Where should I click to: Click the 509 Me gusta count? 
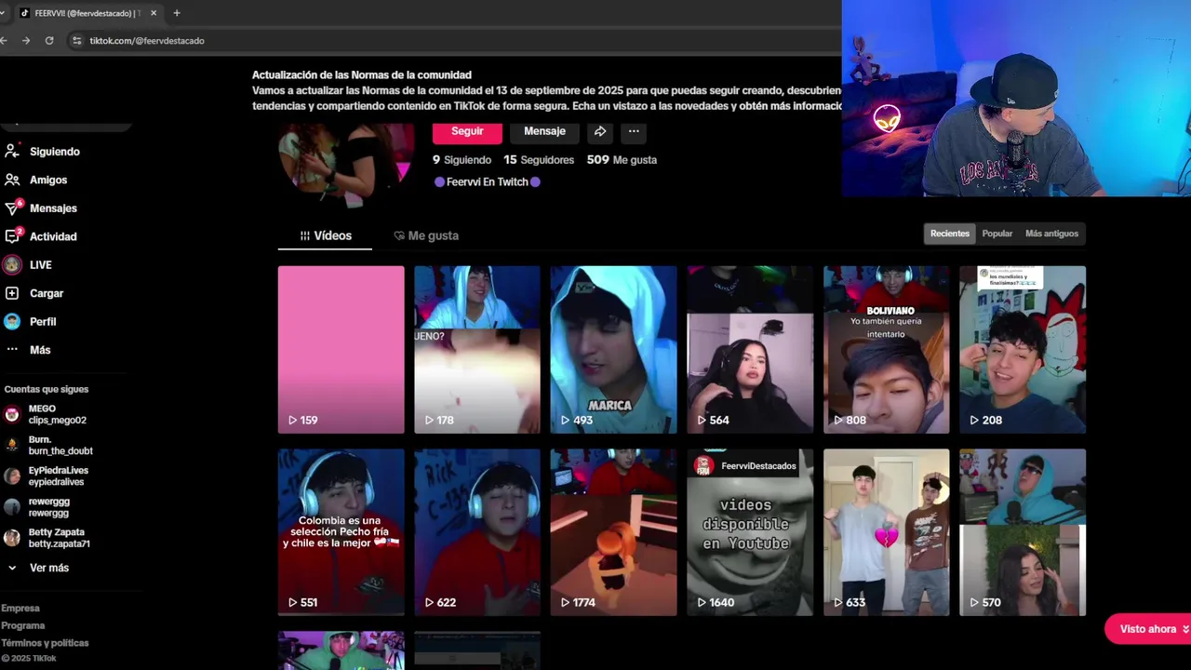[x=622, y=160]
